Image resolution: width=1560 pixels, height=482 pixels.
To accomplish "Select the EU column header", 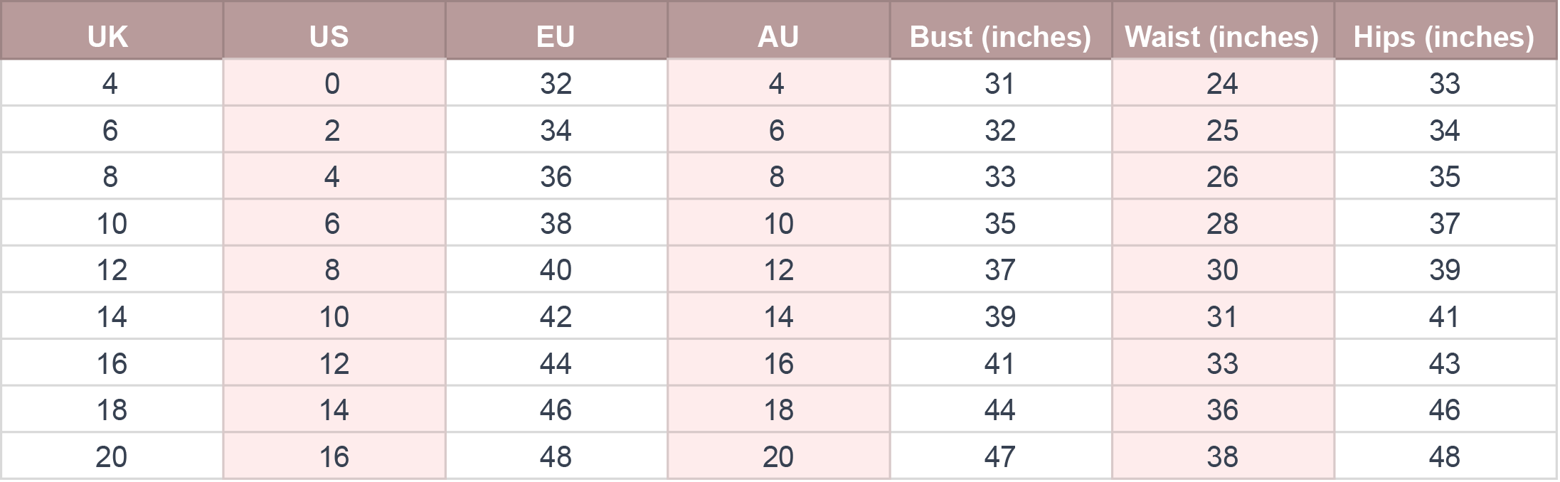I will click(556, 31).
